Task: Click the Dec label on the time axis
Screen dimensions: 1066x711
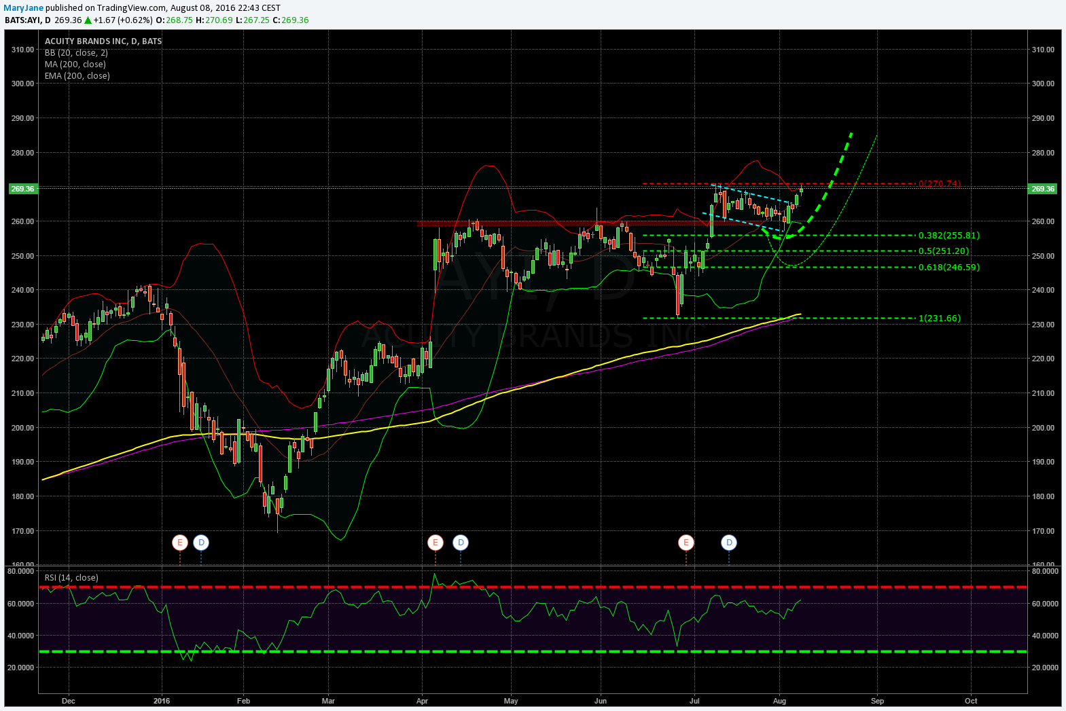Action: pyautogui.click(x=68, y=701)
